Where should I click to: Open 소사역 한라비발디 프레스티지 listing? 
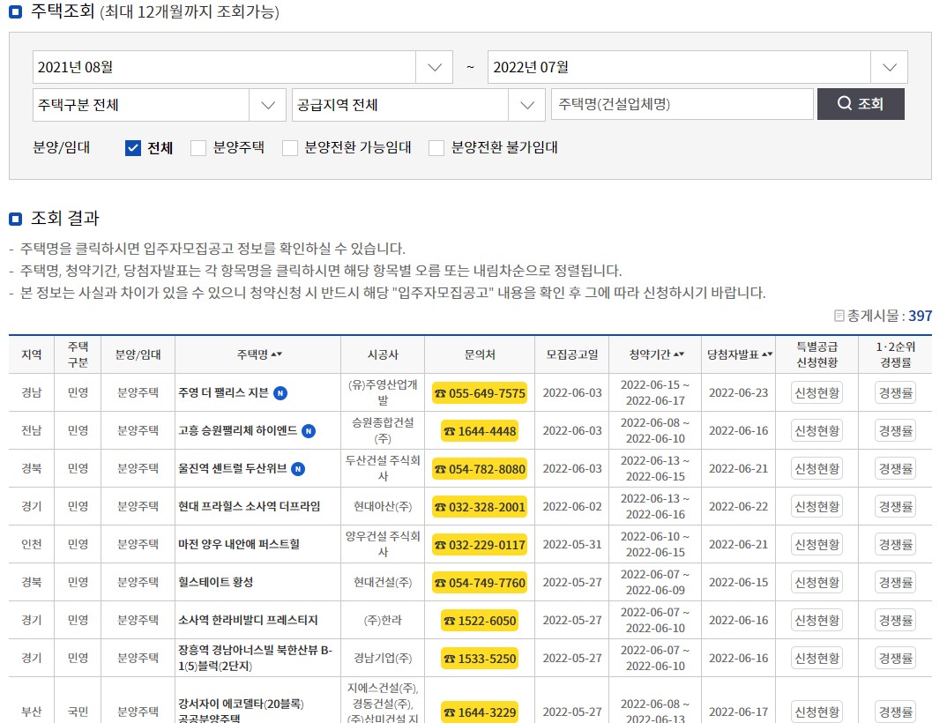coord(248,621)
